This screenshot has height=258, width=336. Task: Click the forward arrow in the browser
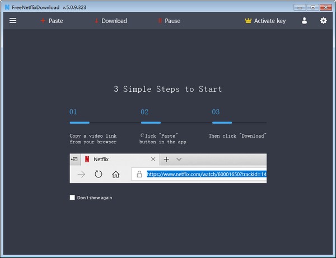pyautogui.click(x=81, y=174)
